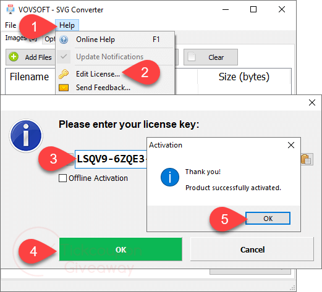
Task: Click 'Product successfully activated.' text
Action: click(x=233, y=188)
